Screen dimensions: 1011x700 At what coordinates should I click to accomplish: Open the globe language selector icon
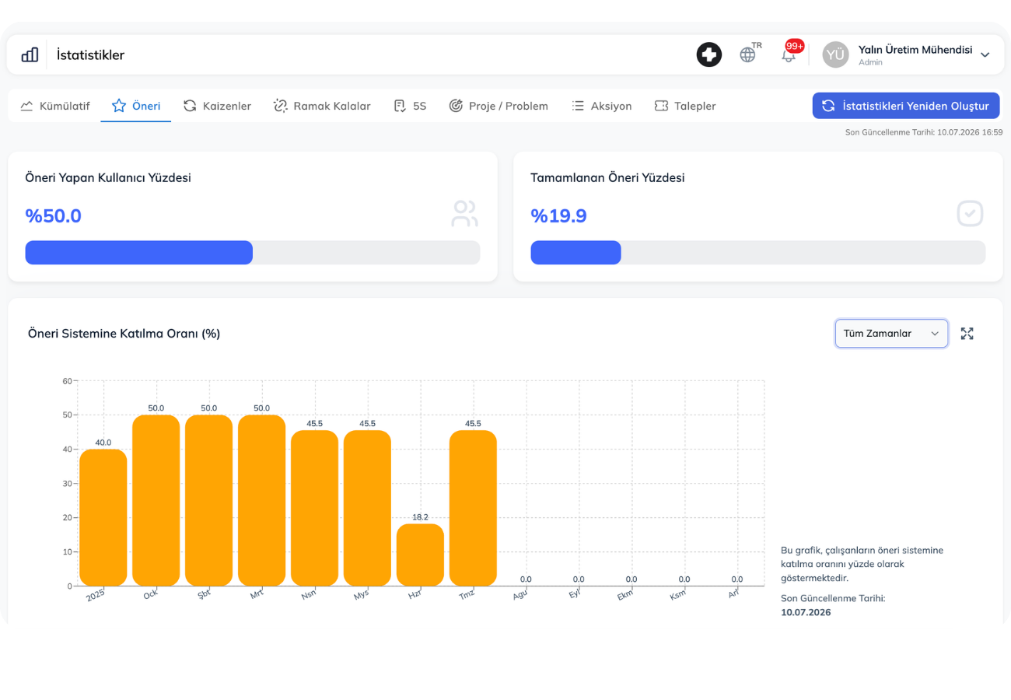[x=747, y=54]
